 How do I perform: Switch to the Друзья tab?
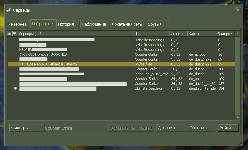point(157,24)
